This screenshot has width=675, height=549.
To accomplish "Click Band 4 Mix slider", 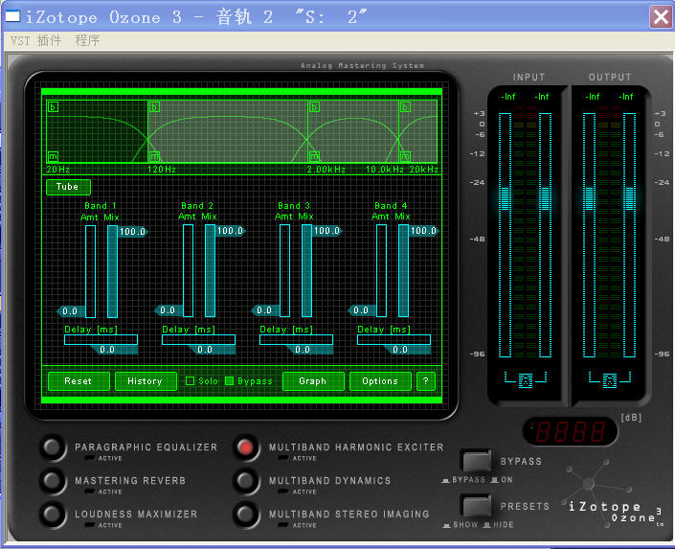I will [403, 270].
